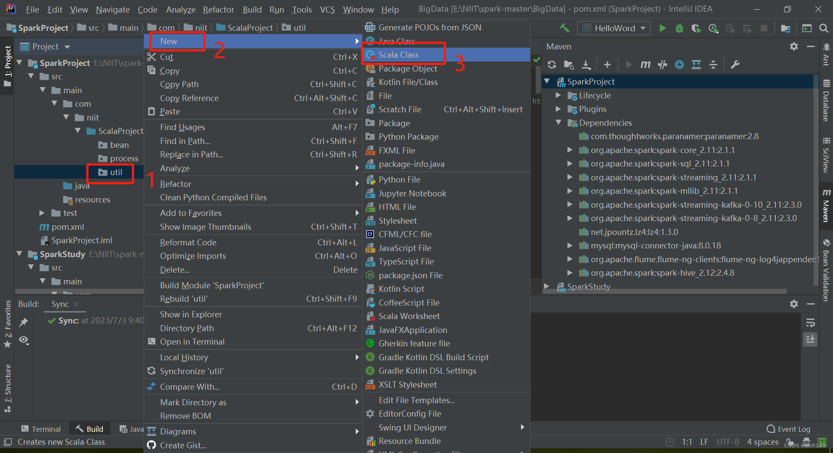The width and height of the screenshot is (833, 453).
Task: Click the soft-wrap icon in Build output
Action: 810,323
